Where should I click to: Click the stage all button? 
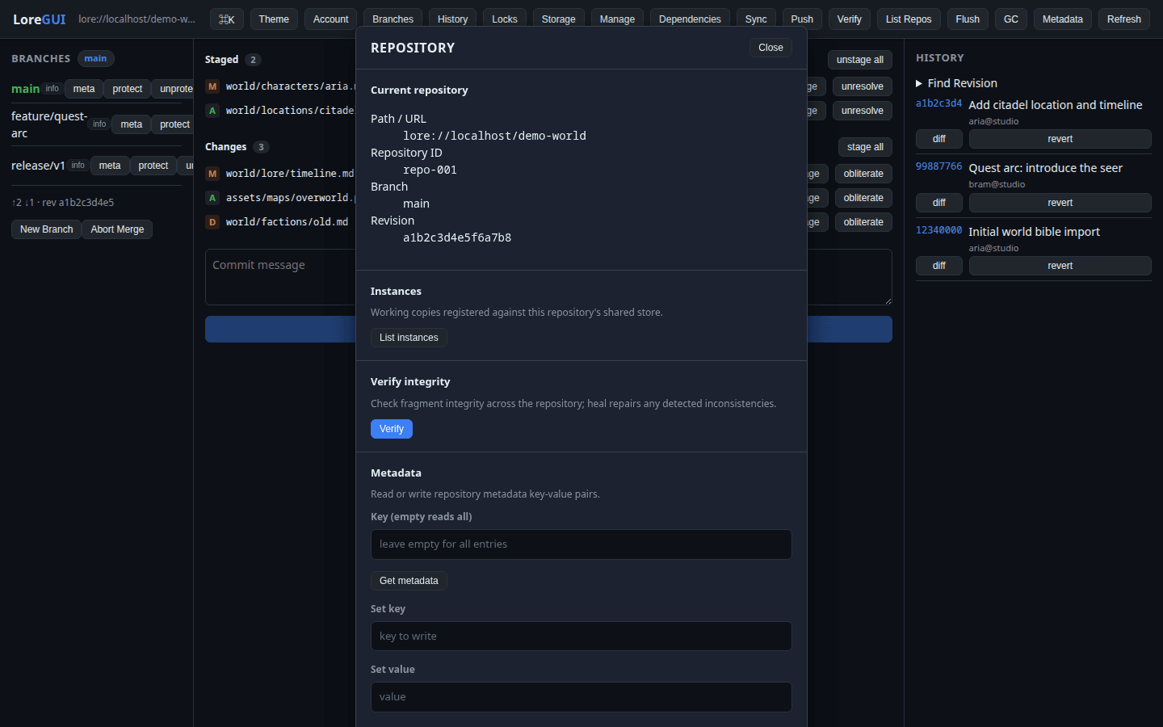tap(865, 147)
